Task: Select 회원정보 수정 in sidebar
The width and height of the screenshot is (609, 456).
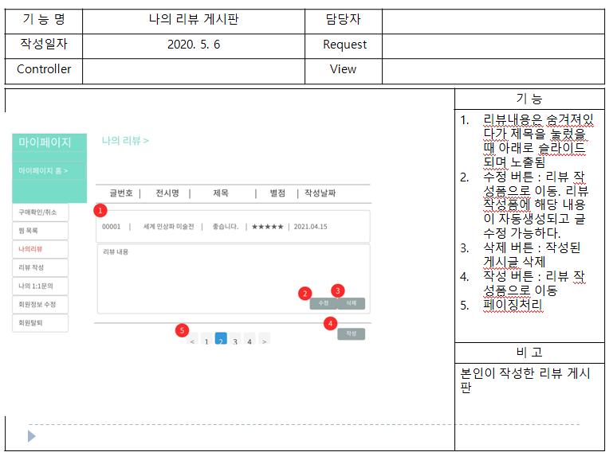Action: pos(40,304)
